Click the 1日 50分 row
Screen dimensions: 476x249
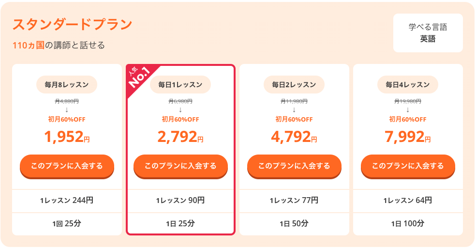[x=294, y=224]
